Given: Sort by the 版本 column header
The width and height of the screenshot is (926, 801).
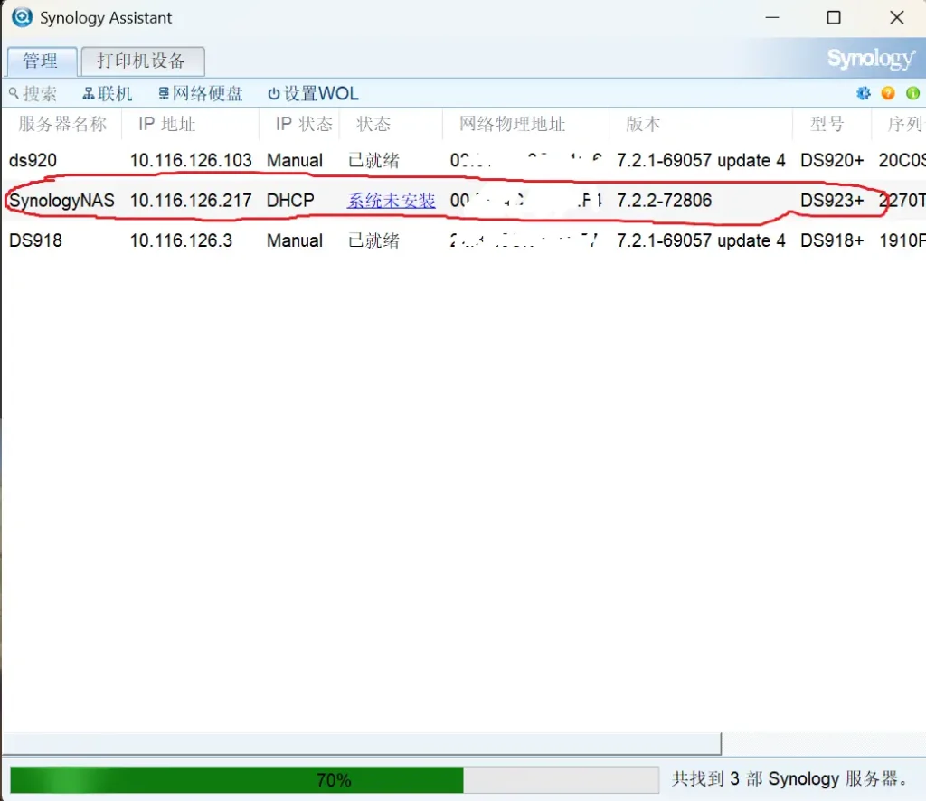Looking at the screenshot, I should [643, 124].
